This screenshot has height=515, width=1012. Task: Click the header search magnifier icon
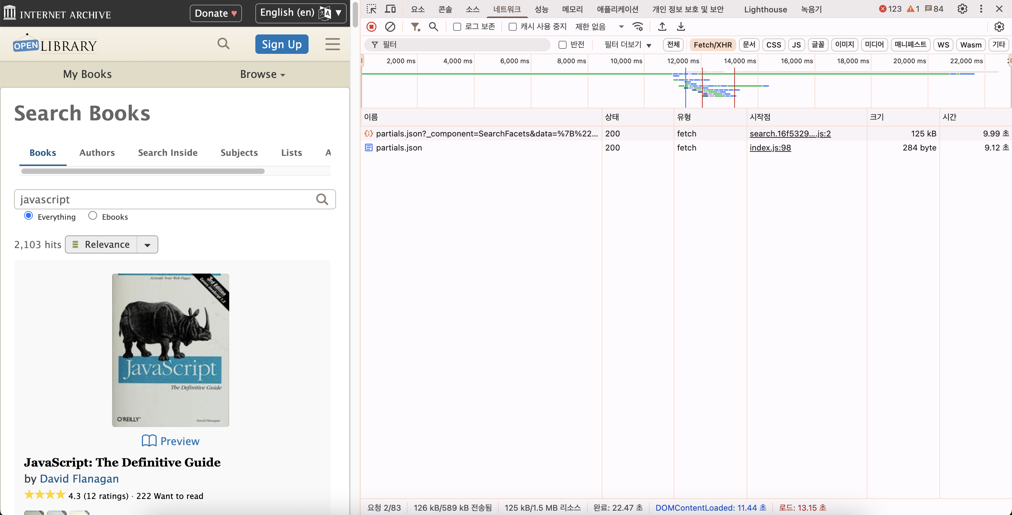(223, 43)
